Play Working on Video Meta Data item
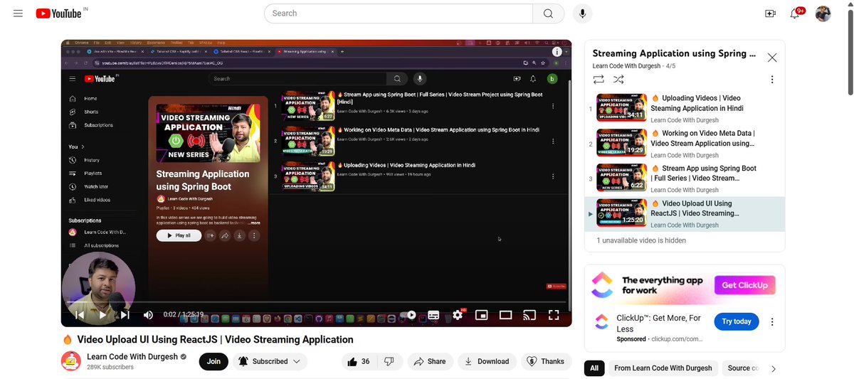The height and width of the screenshot is (379, 854). point(685,143)
